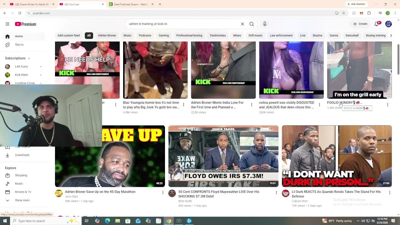The height and width of the screenshot is (225, 400).
Task: Open the notifications bell
Action: click(377, 24)
